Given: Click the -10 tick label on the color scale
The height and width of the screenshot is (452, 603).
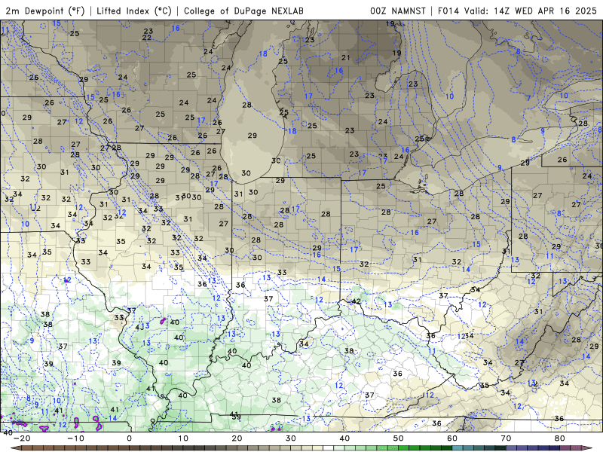Looking at the screenshot, I should coord(75,438).
